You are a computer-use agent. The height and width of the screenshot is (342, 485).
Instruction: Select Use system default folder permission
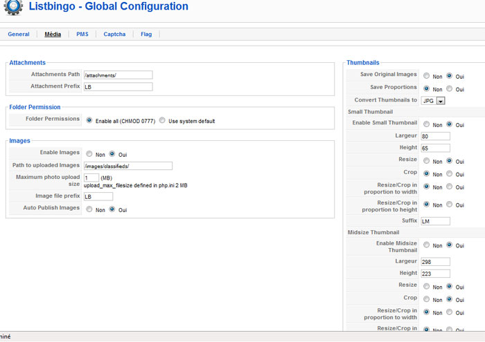(162, 120)
